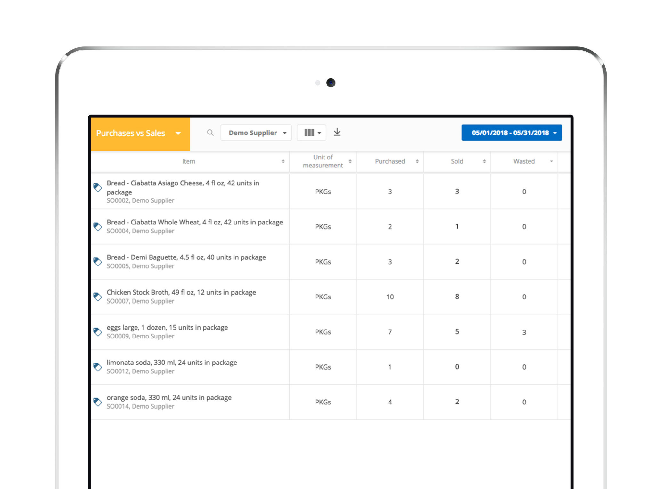656x489 pixels.
Task: Sort by Wasted column header
Action: (x=524, y=161)
